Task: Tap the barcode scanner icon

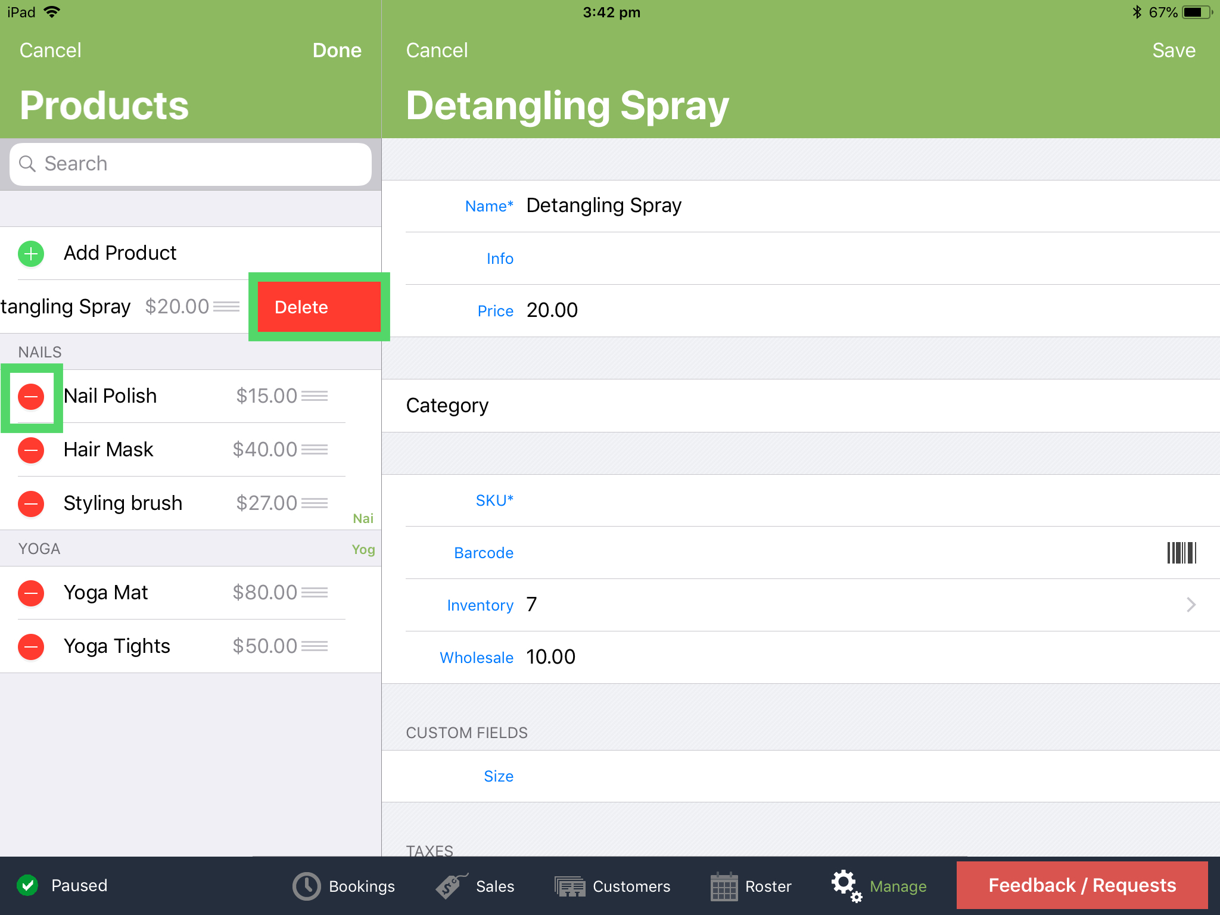Action: point(1182,553)
